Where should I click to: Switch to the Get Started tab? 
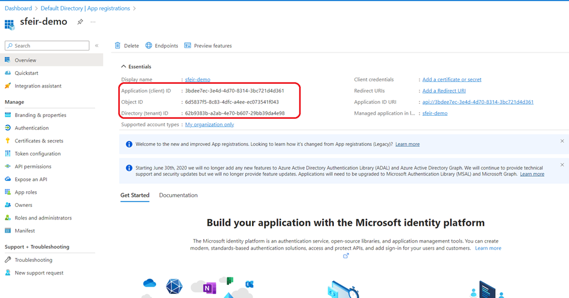[134, 195]
